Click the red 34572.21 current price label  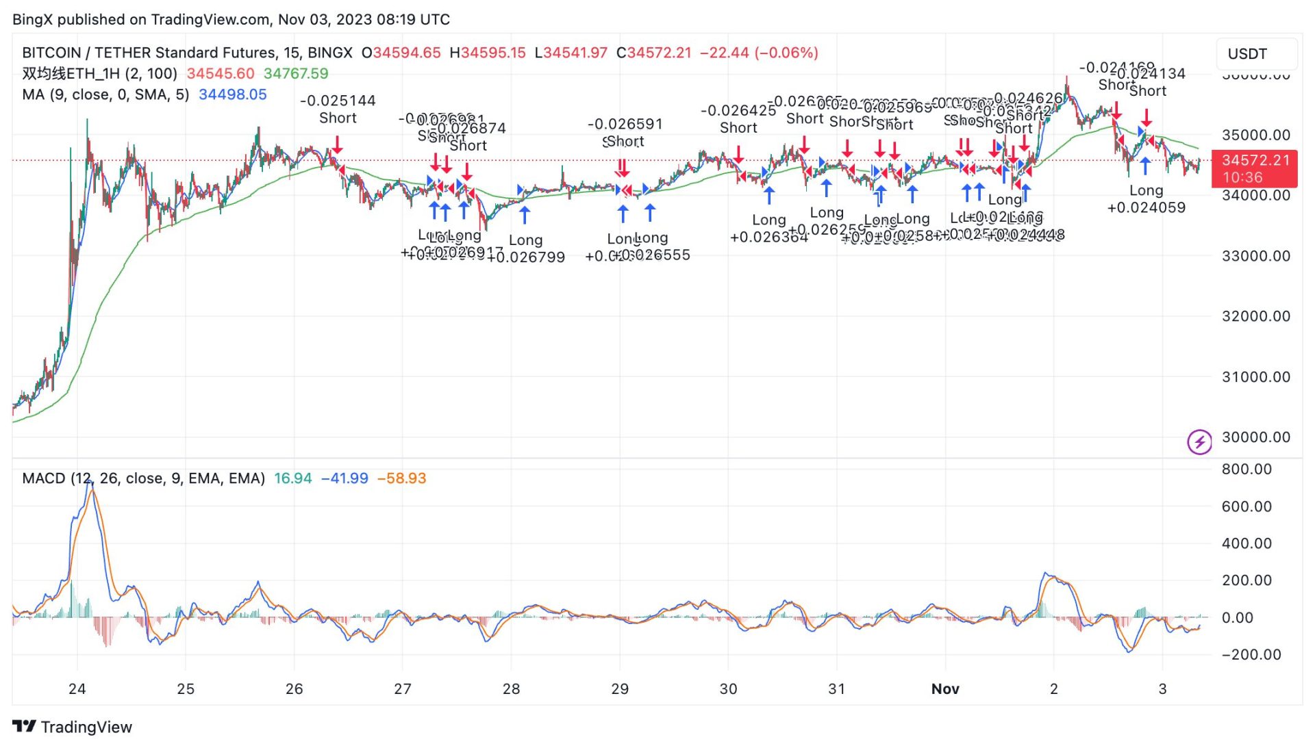click(1254, 168)
